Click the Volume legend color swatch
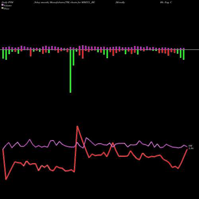Viewport: 199px width, 199px height. point(2,5)
